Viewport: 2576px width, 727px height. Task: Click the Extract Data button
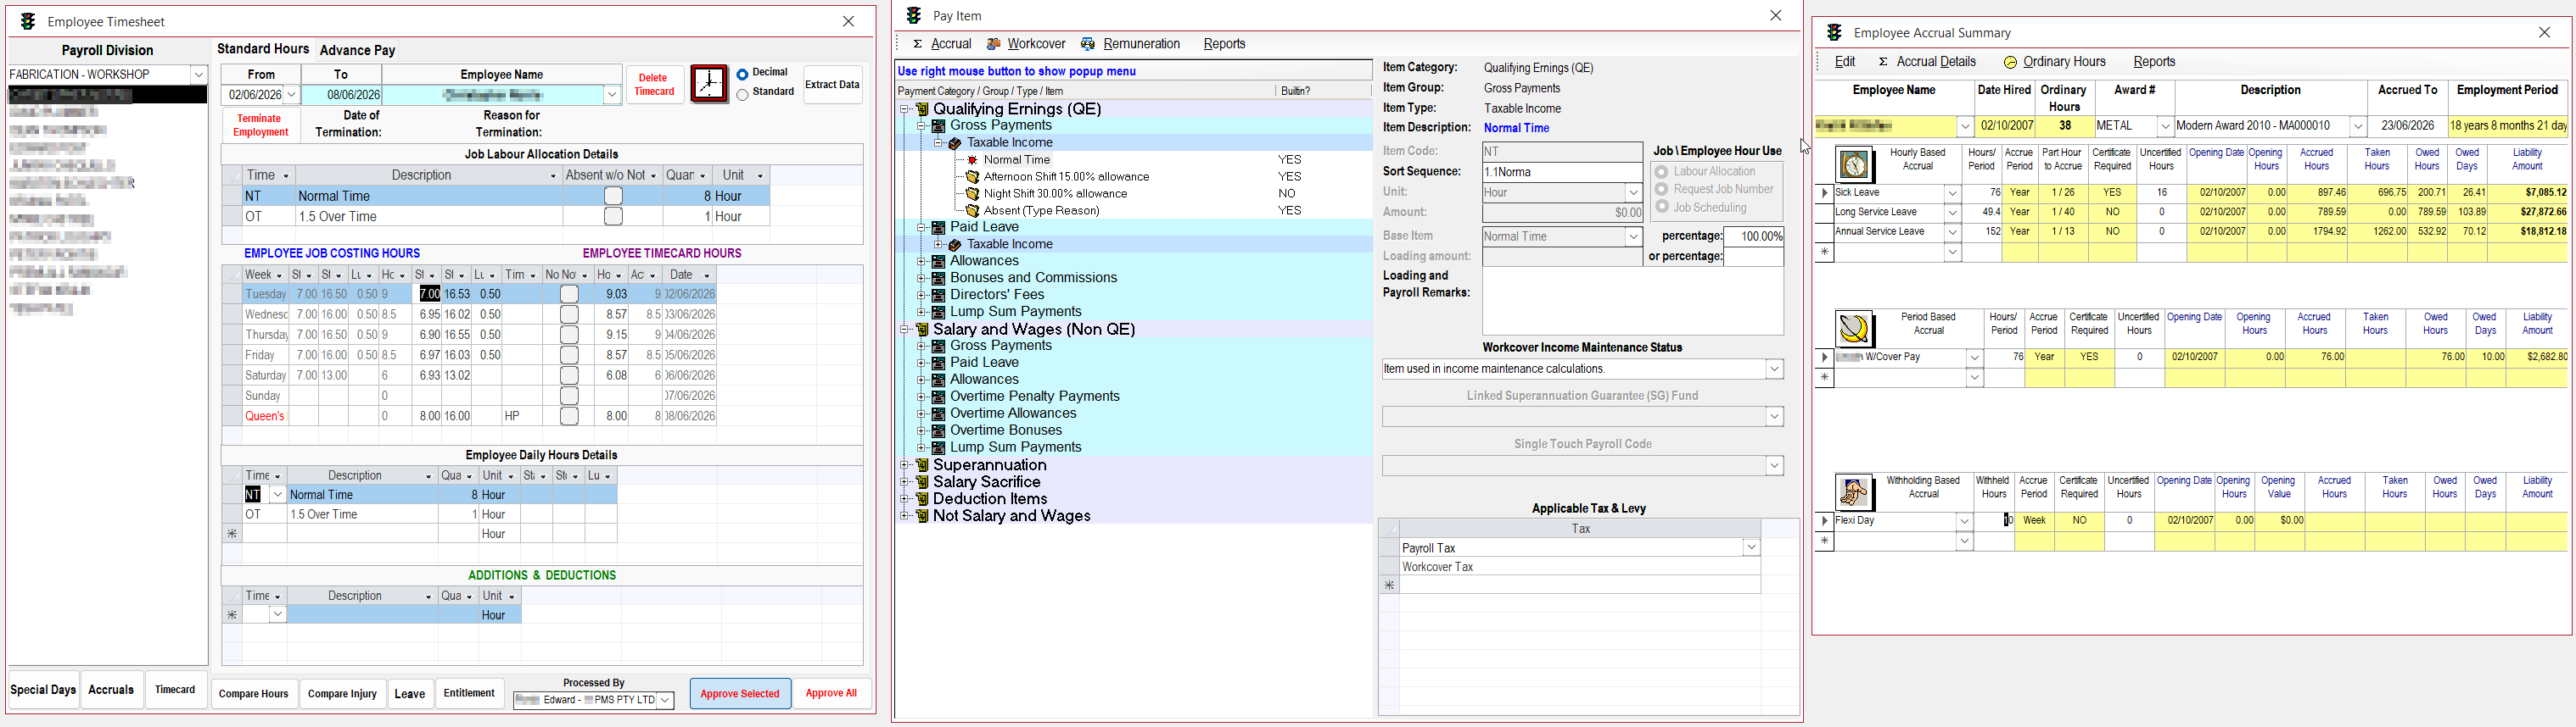(833, 85)
